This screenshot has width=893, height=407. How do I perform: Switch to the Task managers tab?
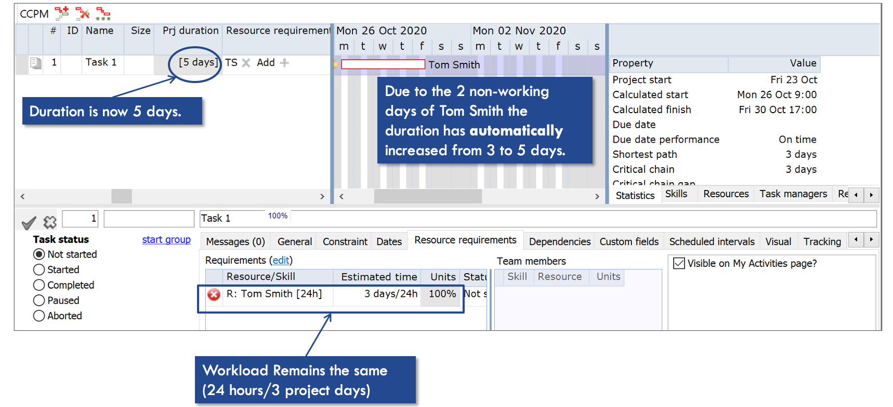click(x=793, y=194)
